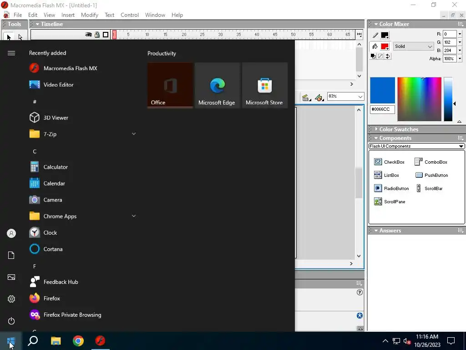Select the ComboBox component
466x350 pixels.
click(431, 162)
